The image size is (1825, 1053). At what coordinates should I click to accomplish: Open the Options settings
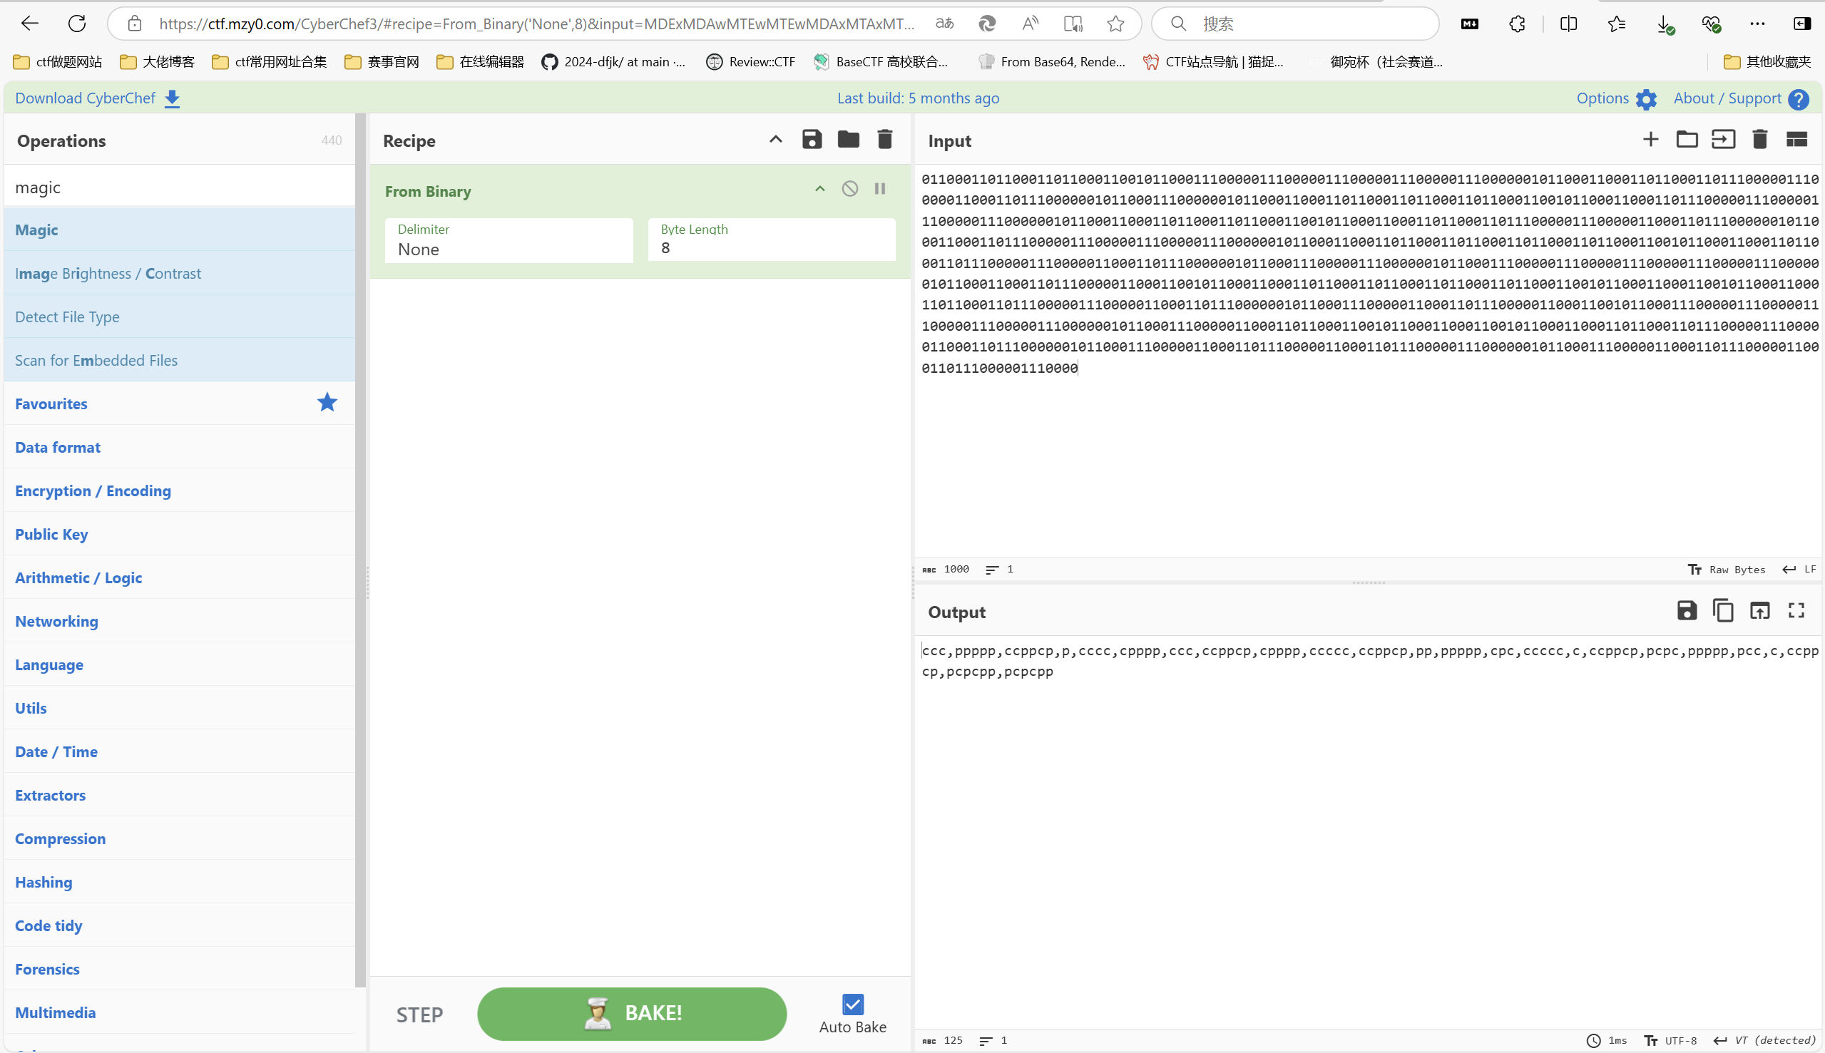[x=1616, y=98]
